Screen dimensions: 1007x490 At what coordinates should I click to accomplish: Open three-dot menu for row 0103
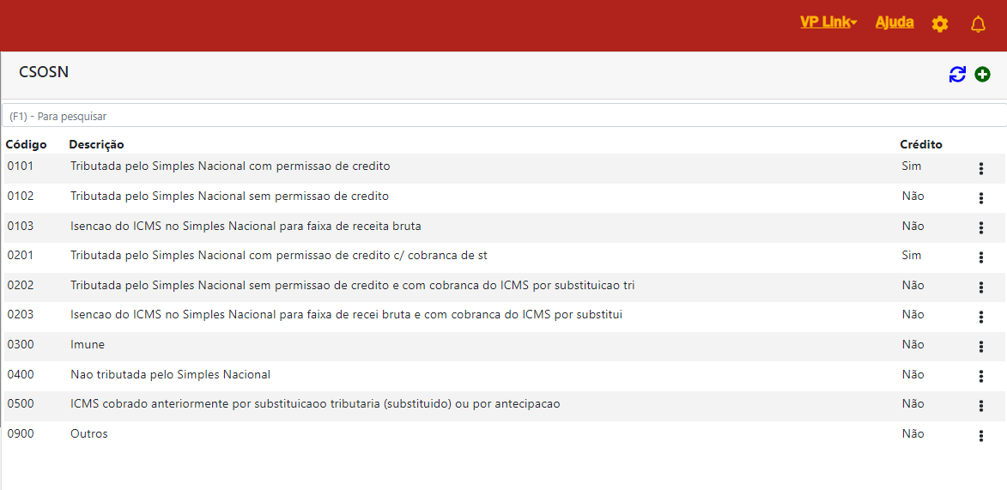pos(980,228)
